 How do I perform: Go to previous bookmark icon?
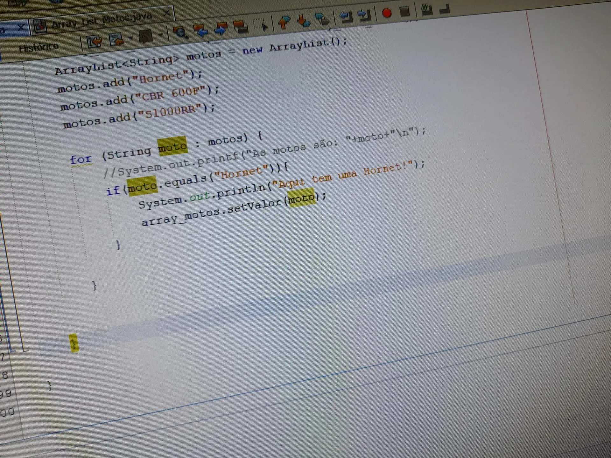(x=284, y=22)
